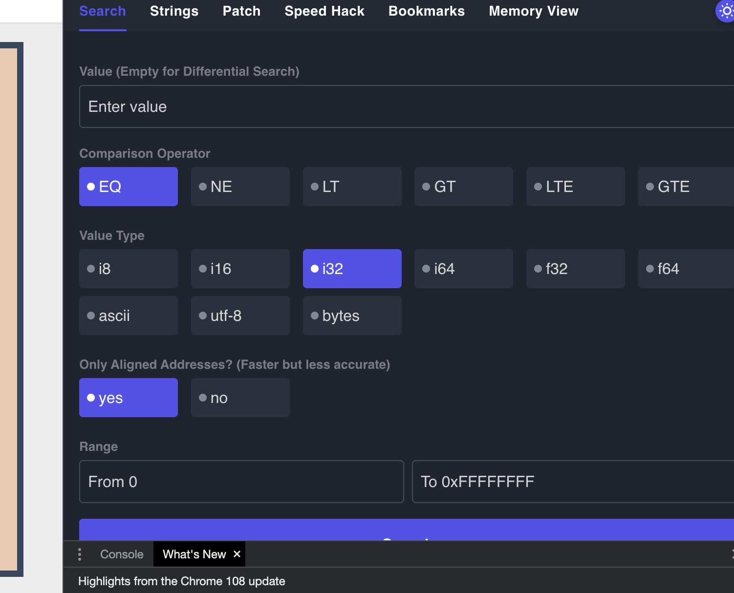The height and width of the screenshot is (593, 734).
Task: Open the Console drawer tab
Action: pos(122,554)
